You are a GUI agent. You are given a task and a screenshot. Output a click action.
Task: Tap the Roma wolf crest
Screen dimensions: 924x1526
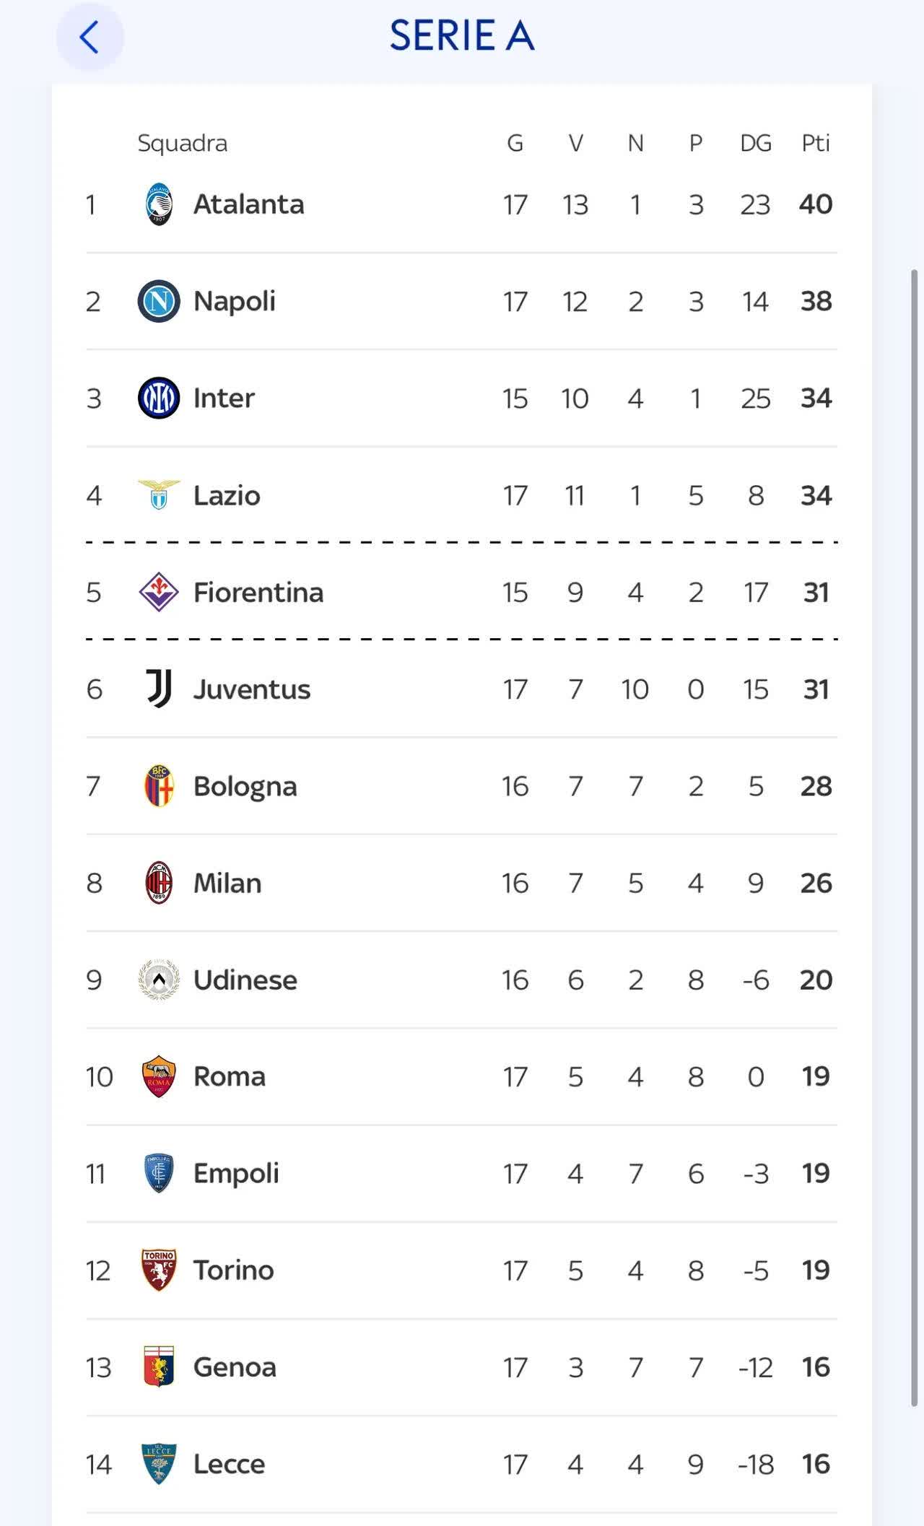coord(159,1076)
